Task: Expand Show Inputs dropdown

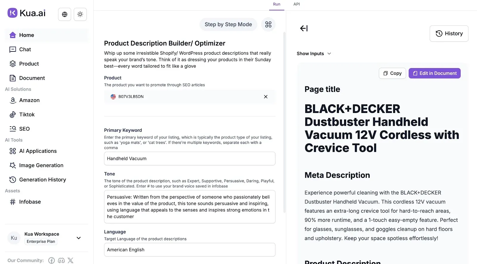Action: [x=314, y=54]
